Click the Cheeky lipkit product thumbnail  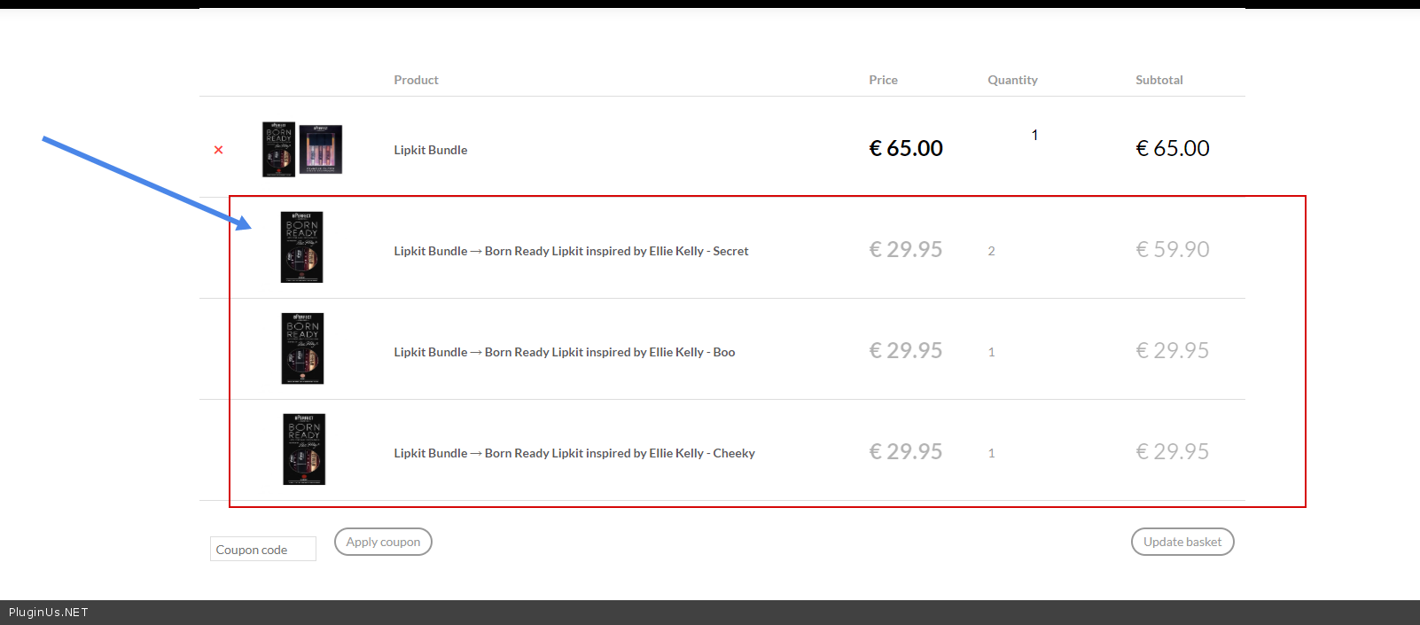[304, 449]
